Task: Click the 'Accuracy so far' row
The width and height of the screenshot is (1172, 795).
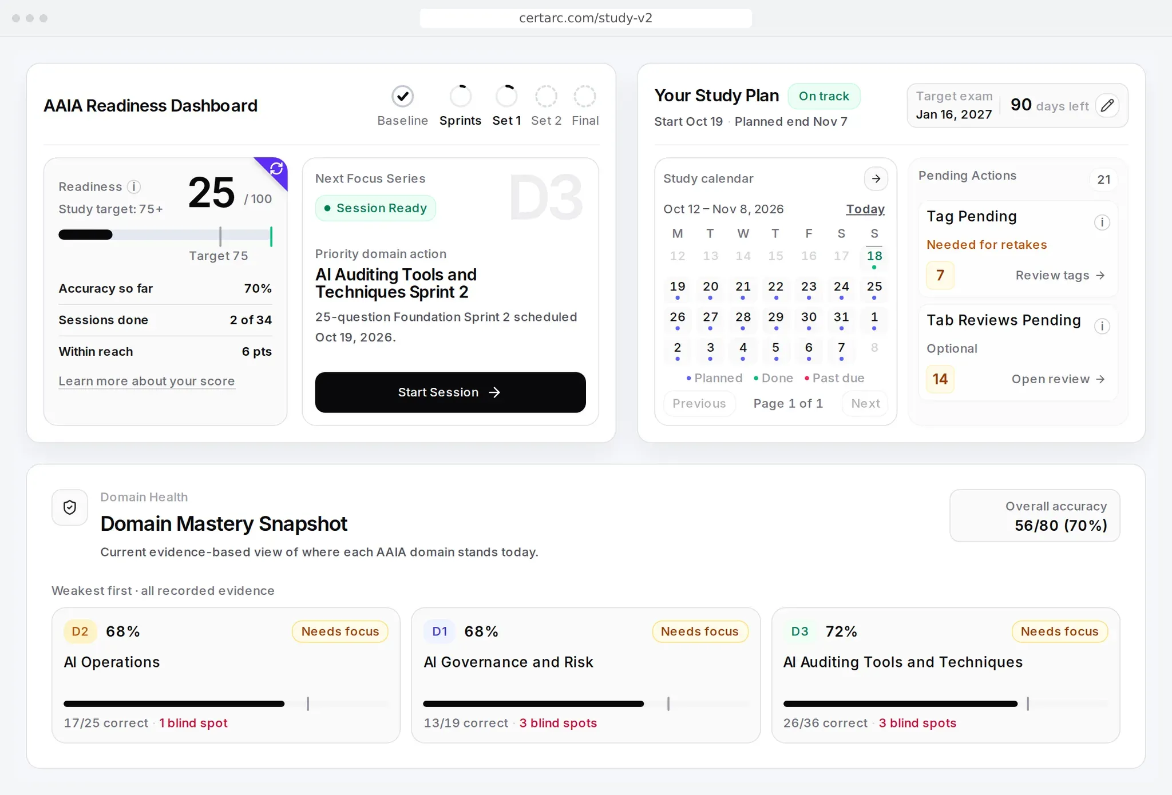Action: pyautogui.click(x=165, y=289)
